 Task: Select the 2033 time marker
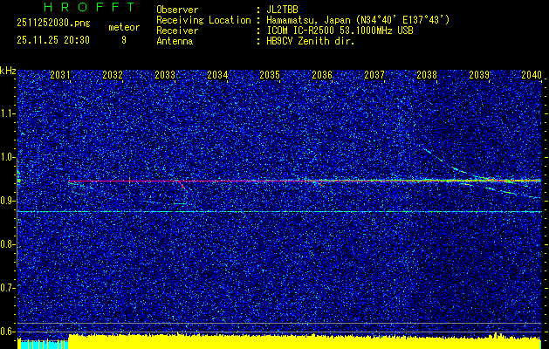tap(165, 76)
